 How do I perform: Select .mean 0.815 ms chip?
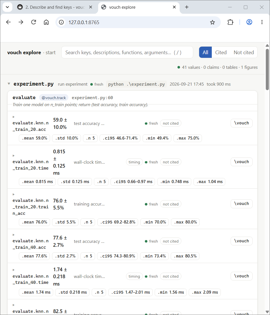point(37,182)
